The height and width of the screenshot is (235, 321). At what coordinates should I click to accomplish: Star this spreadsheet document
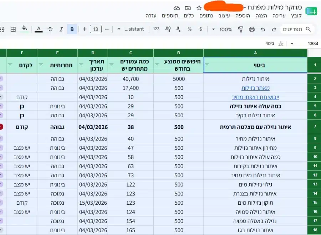[199, 8]
